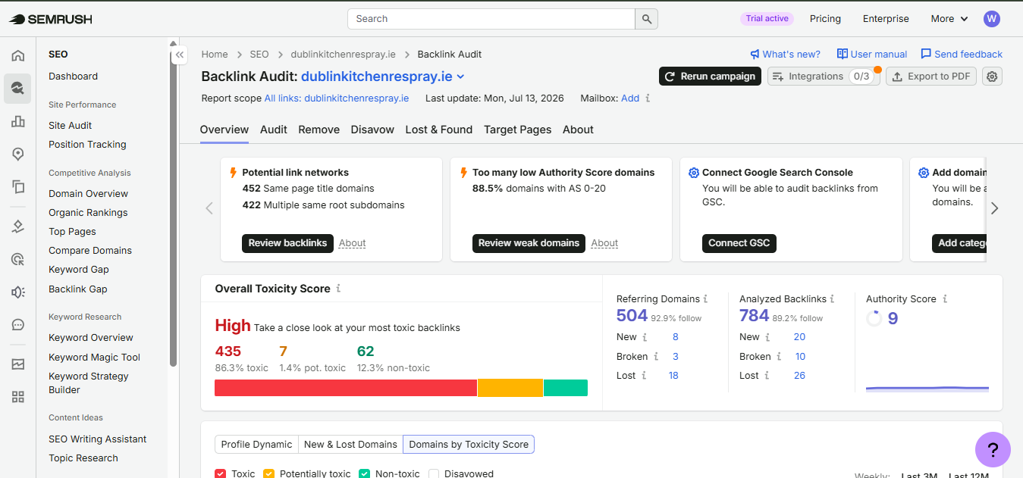The height and width of the screenshot is (478, 1023).
Task: Open campaign settings gear icon
Action: [x=993, y=77]
